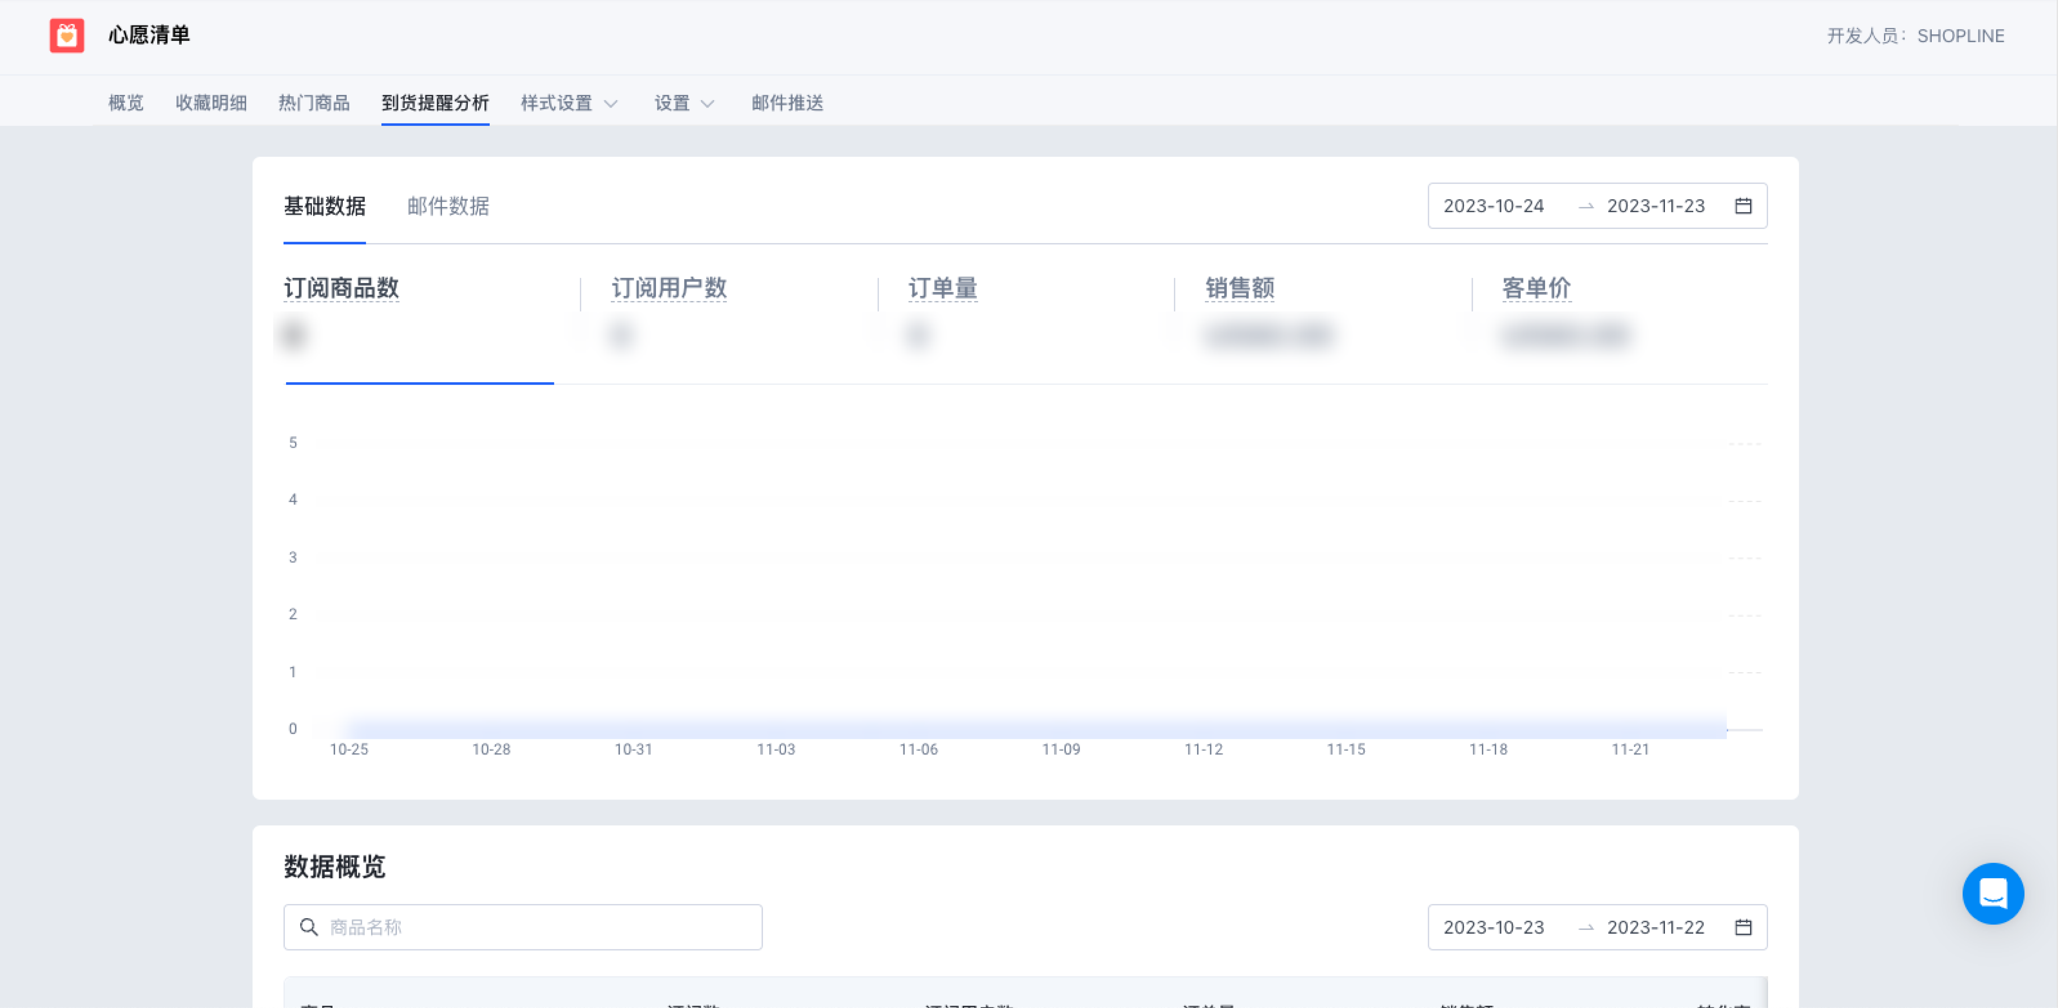The width and height of the screenshot is (2058, 1008).
Task: Click the start date 2023-10-24 field
Action: [x=1494, y=206]
